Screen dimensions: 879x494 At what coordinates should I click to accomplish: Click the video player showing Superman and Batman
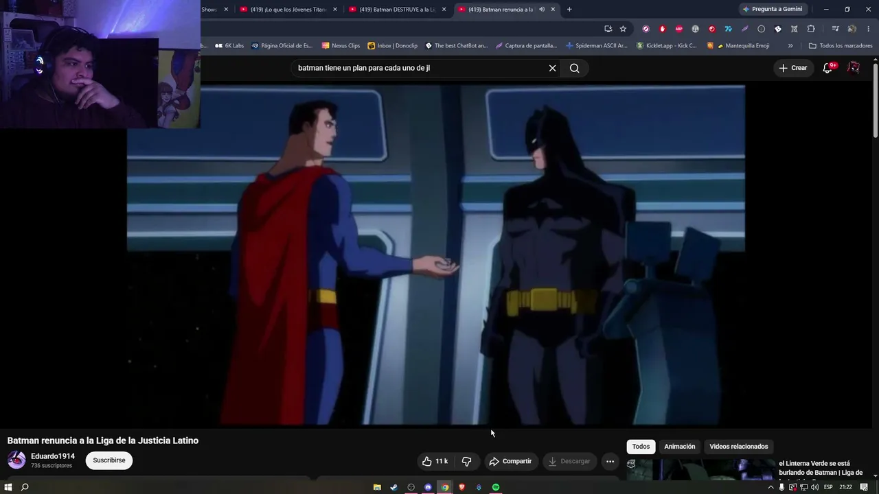pyautogui.click(x=436, y=255)
